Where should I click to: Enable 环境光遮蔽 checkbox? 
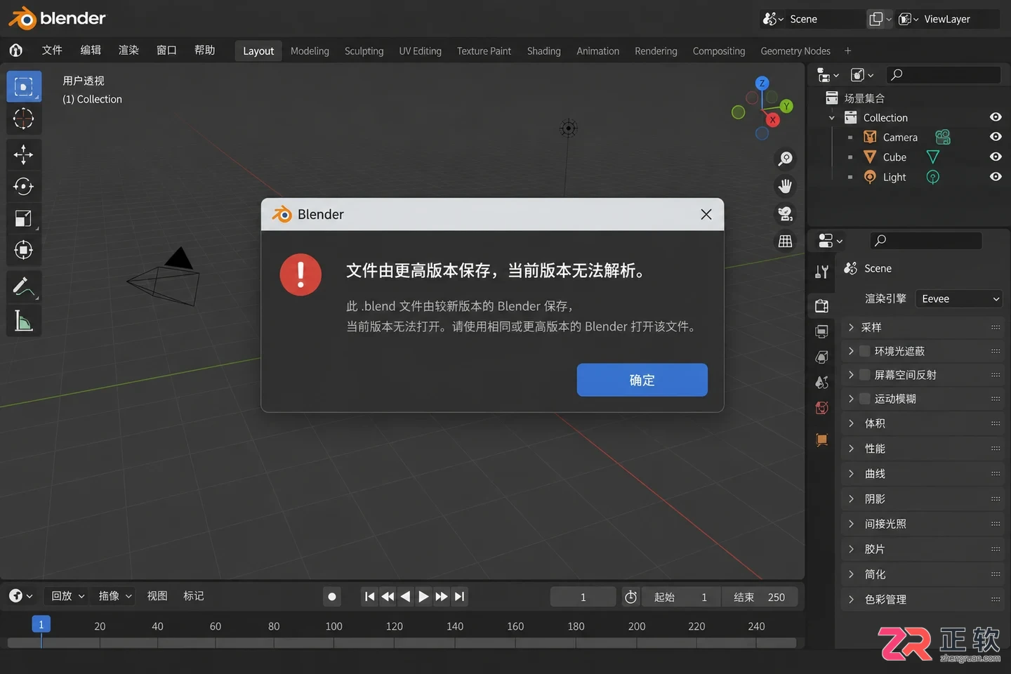coord(865,351)
